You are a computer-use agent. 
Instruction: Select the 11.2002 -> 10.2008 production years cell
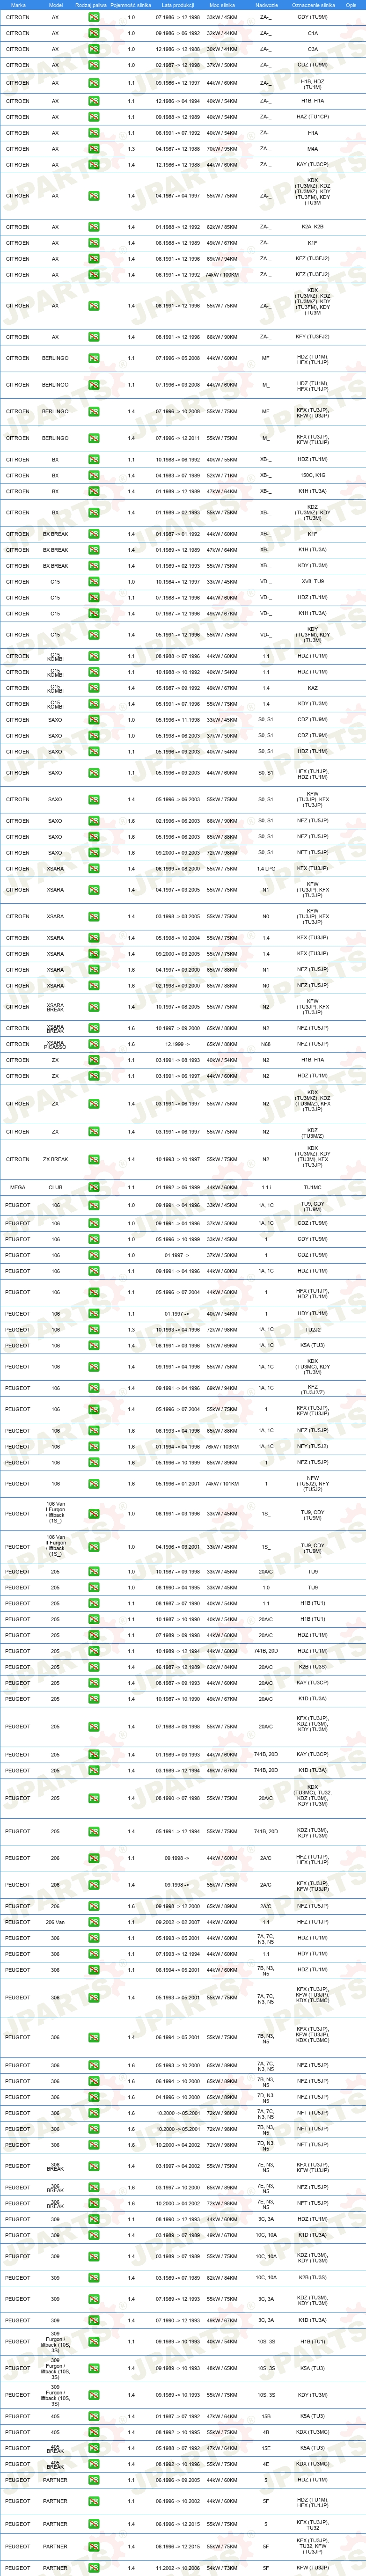[x=177, y=2568]
